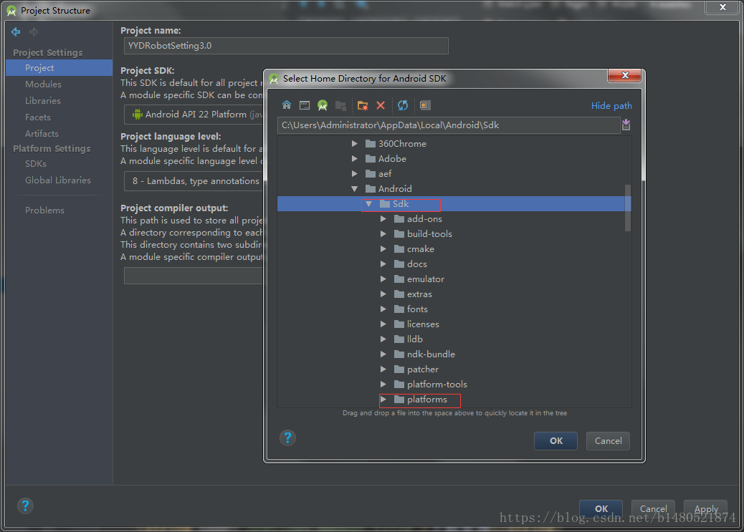The image size is (744, 532).
Task: Open Global Libraries settings
Action: pos(58,180)
